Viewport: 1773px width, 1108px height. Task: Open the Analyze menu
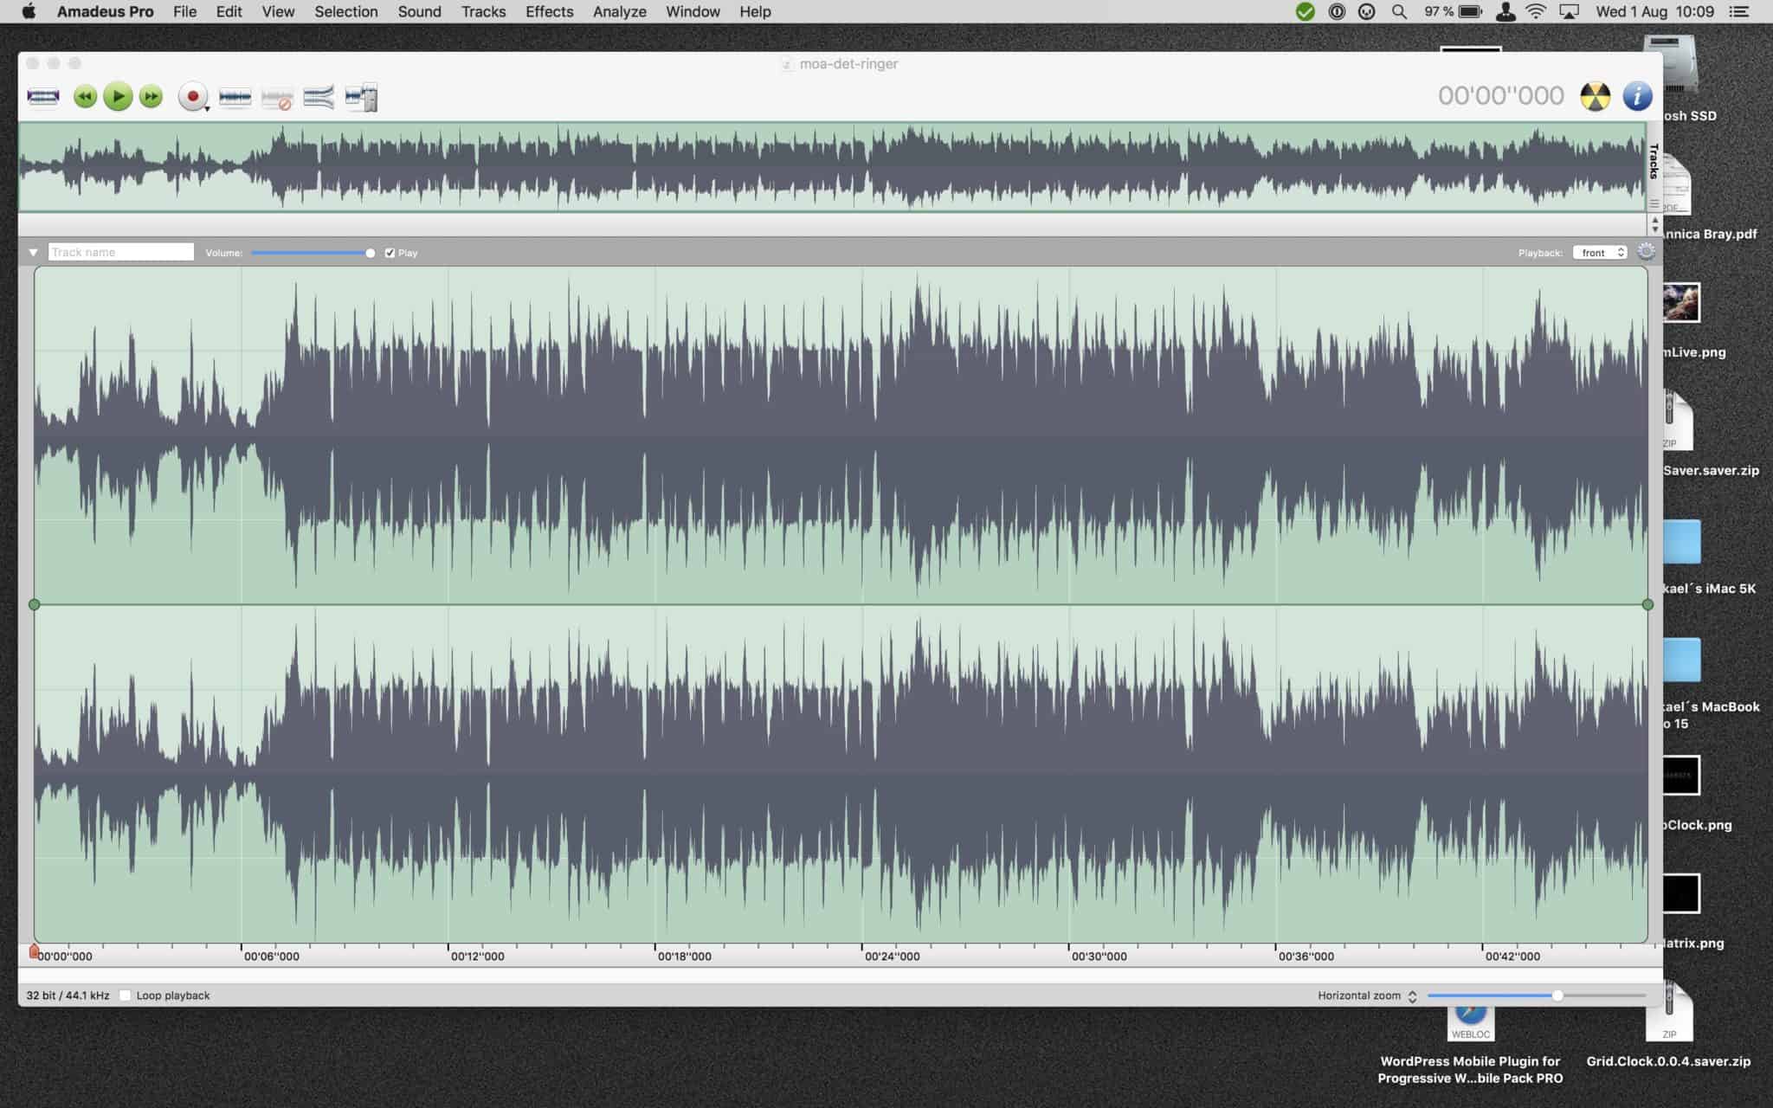(619, 11)
